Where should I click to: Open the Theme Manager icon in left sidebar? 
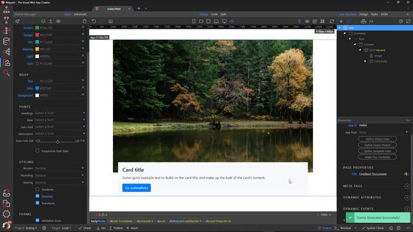click(6, 63)
